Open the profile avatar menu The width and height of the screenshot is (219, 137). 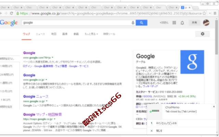pos(206,23)
